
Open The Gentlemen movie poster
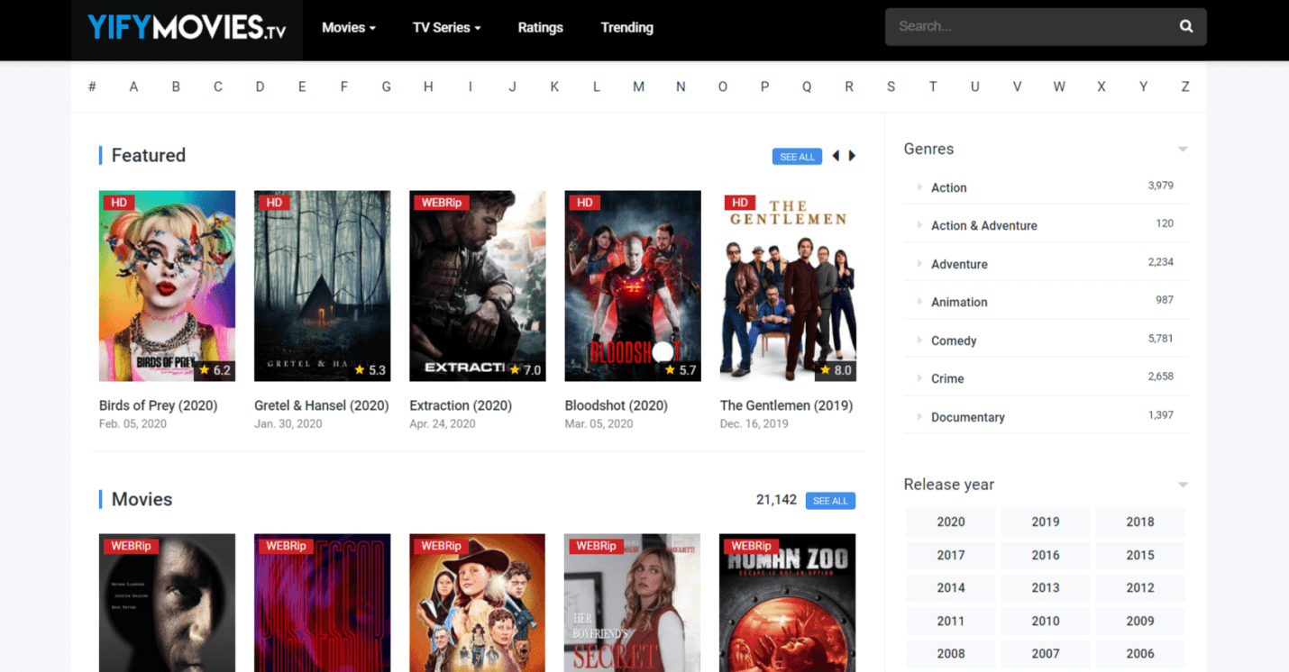pos(788,286)
